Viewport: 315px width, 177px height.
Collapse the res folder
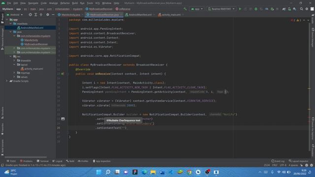(11, 57)
